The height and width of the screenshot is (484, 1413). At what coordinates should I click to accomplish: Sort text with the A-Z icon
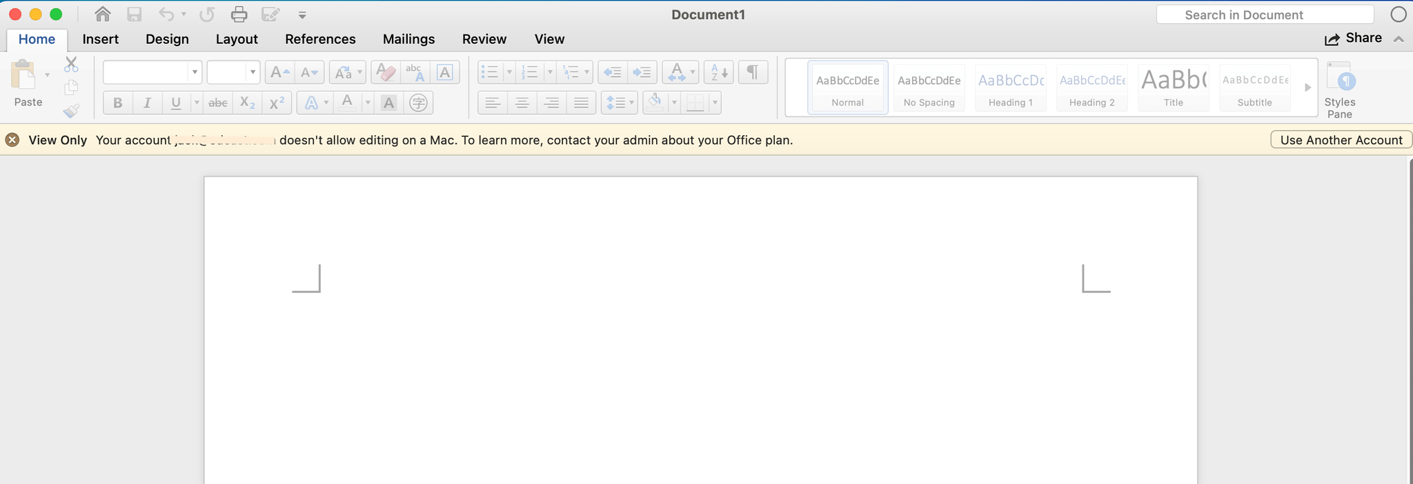coord(718,72)
